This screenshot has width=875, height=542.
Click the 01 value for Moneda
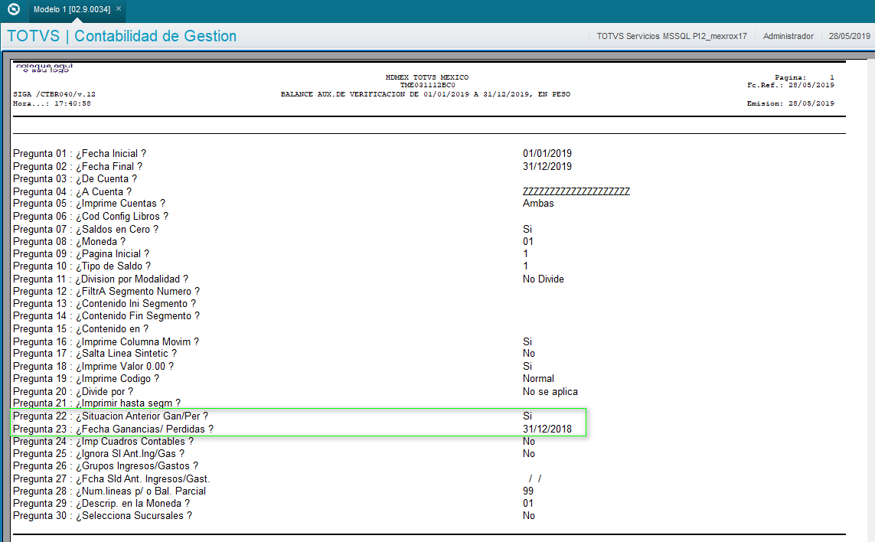tap(528, 242)
